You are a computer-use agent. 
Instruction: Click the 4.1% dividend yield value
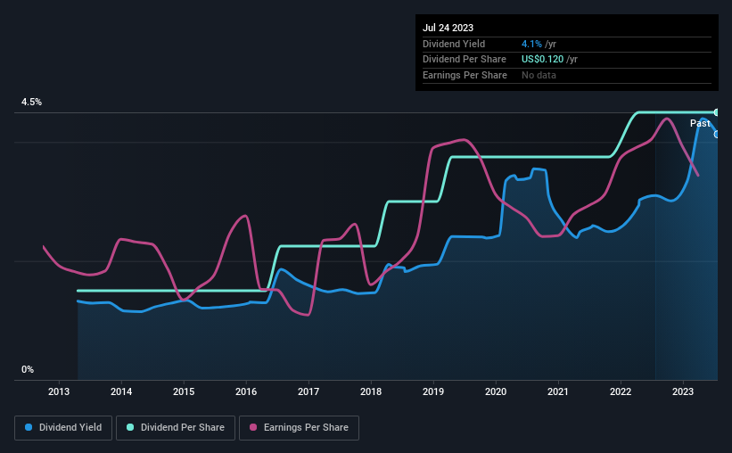coord(531,44)
